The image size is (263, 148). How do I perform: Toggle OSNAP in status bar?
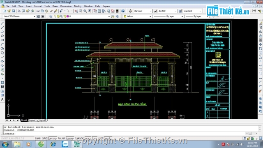coord(70,139)
